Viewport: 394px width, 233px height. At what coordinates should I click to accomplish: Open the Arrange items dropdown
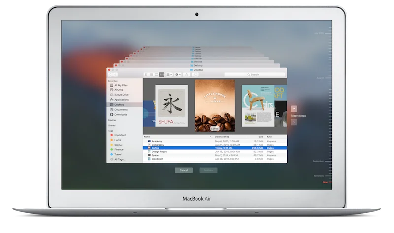[169, 75]
